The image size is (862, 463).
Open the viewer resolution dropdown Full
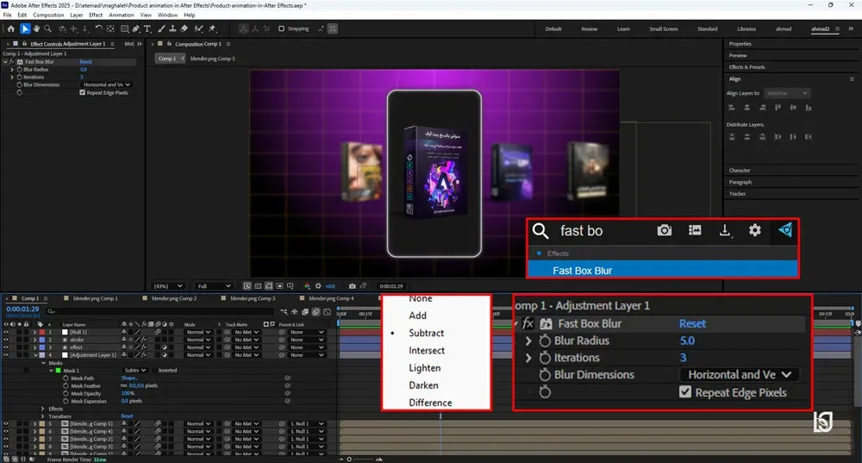213,286
